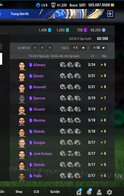Open the Sự kiện bottom menu

tap(55, 192)
